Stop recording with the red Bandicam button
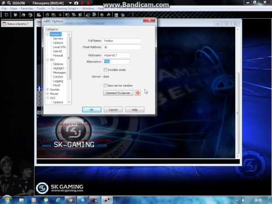The width and height of the screenshot is (272, 204). [88, 3]
